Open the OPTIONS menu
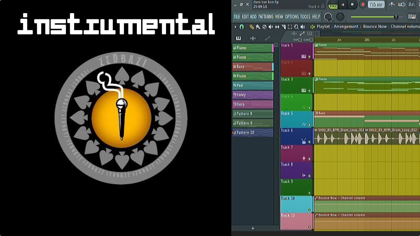Viewport: 420px width, 236px height. coord(292,17)
